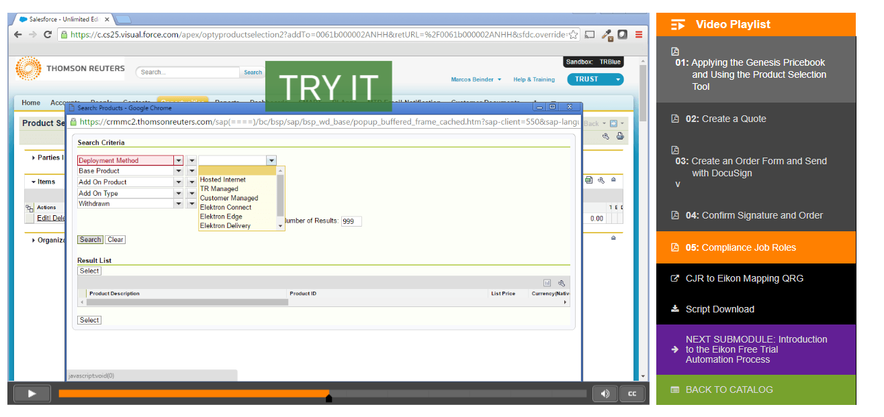Click the print icon in the SAP popup header

(x=620, y=136)
